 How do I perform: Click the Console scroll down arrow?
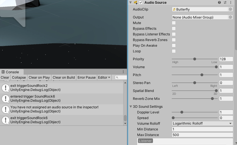tap(125, 124)
